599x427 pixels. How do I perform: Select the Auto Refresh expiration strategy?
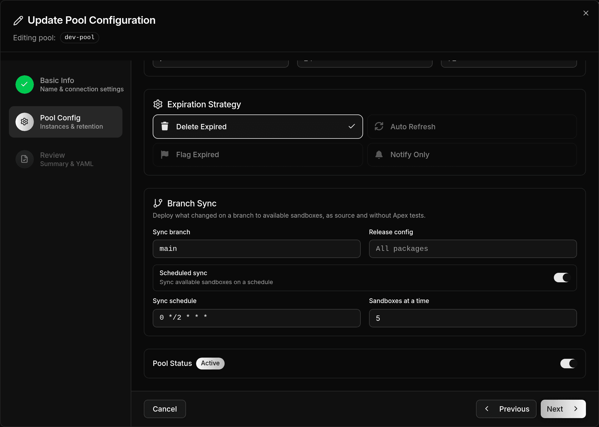tap(472, 127)
